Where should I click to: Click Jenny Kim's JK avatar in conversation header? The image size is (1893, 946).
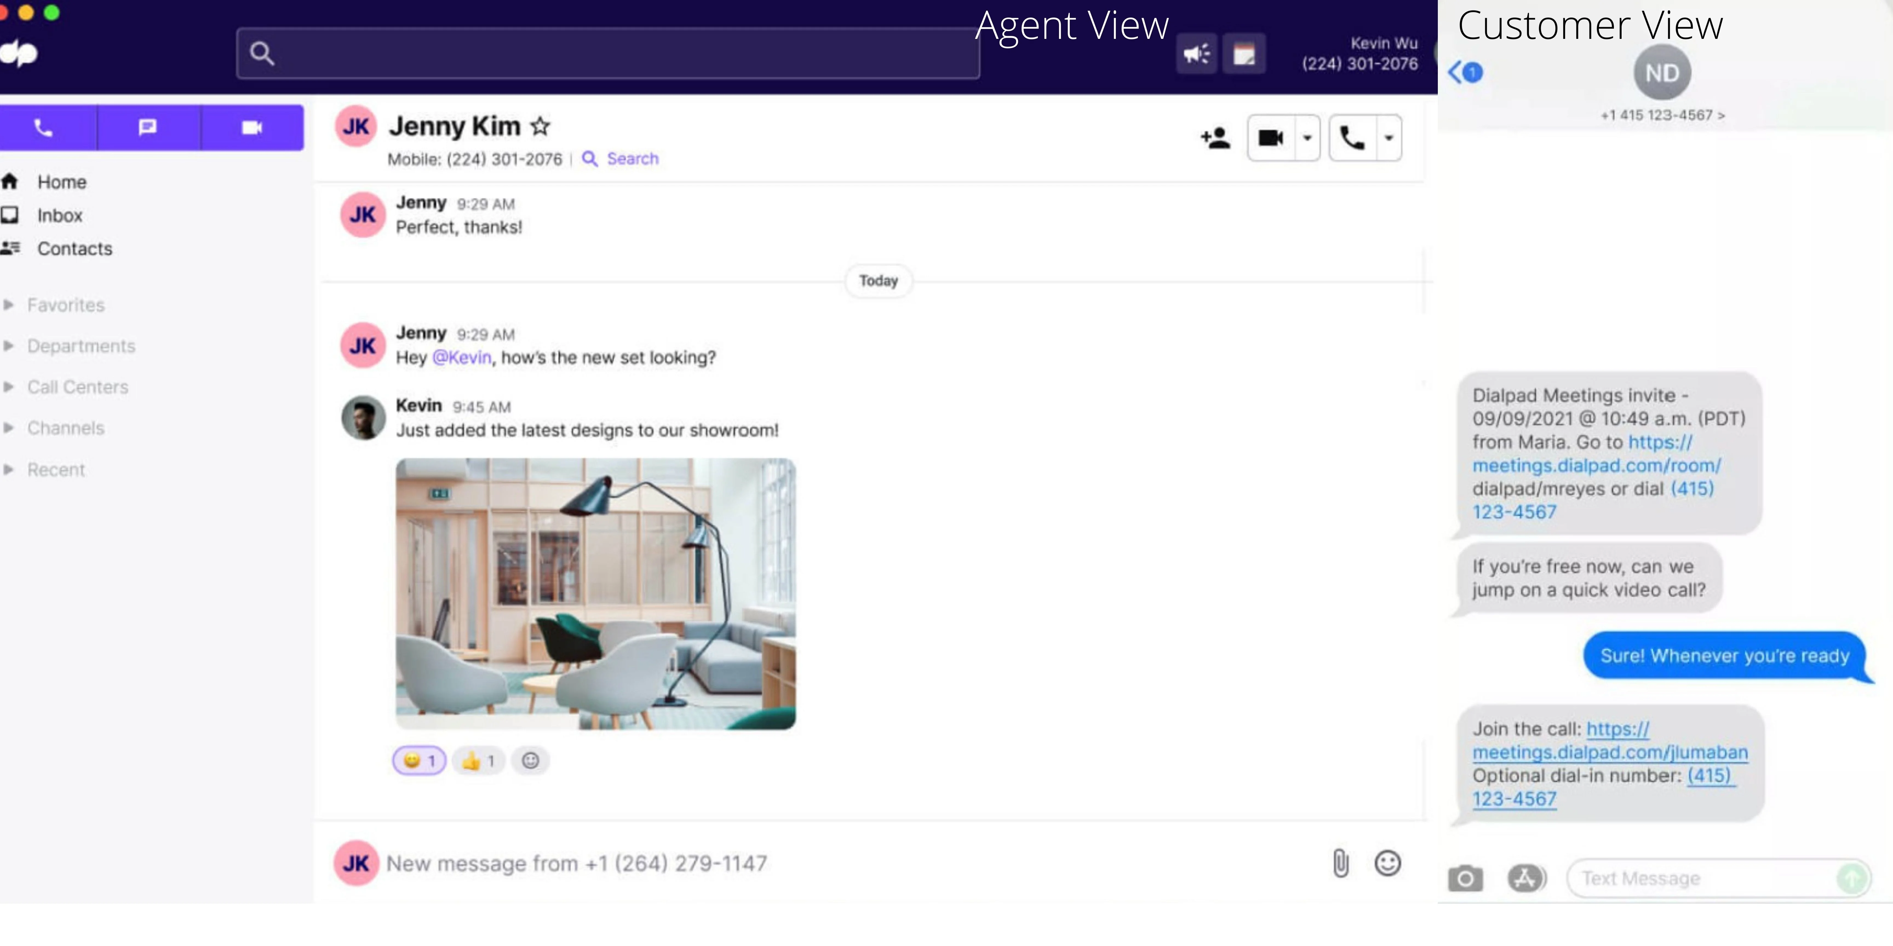click(356, 127)
